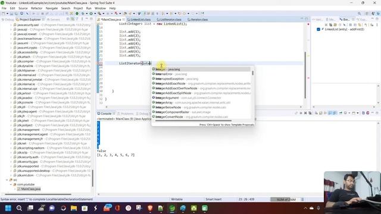Screen dimensions: 381x214
Task: Open the Source menu
Action: coord(23,8)
